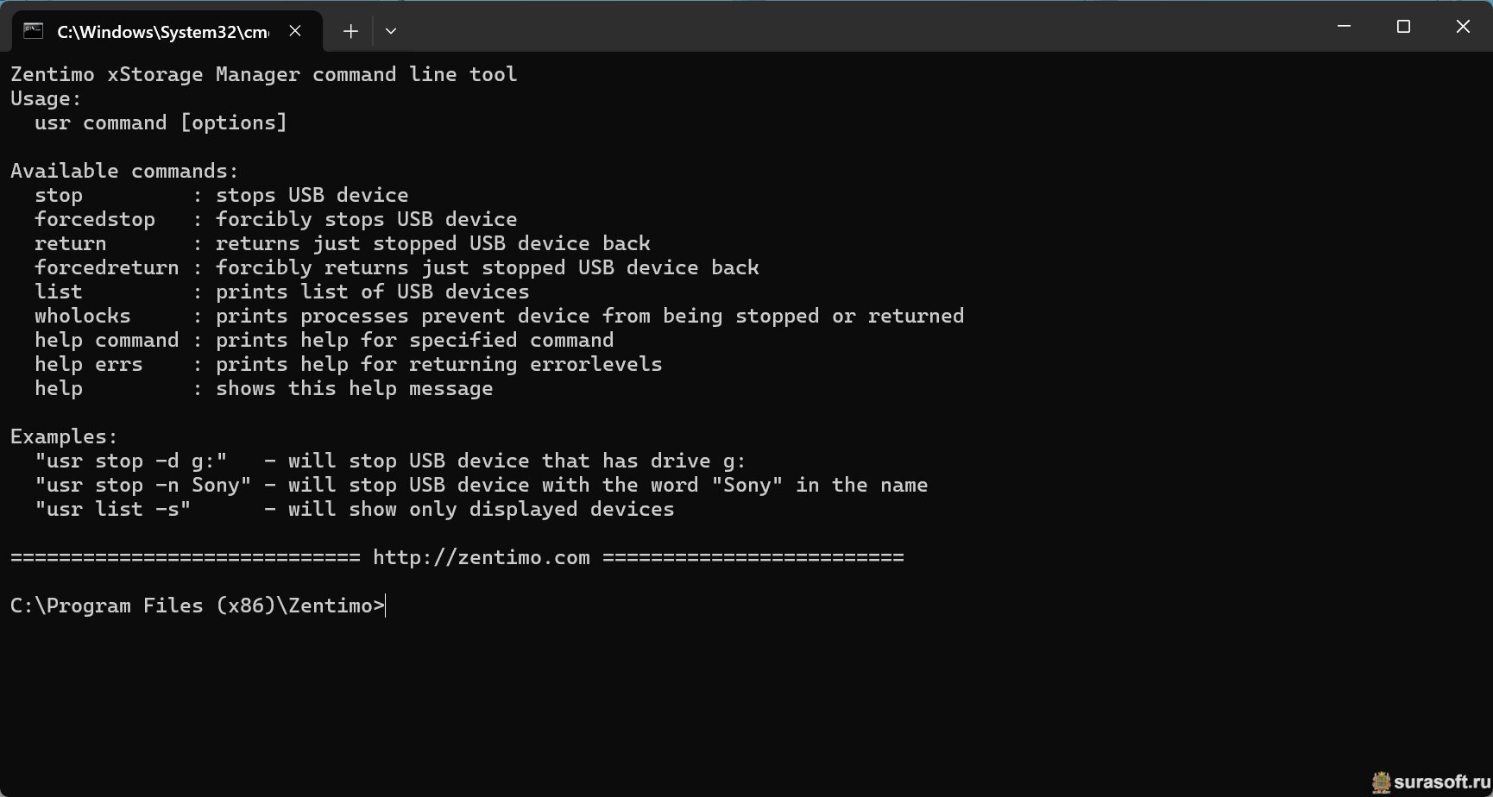Minimize the terminal window
This screenshot has height=797, width=1493.
pos(1344,27)
